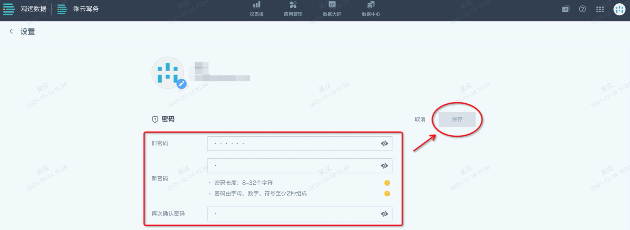Toggle new password visibility
630x230 pixels.
pos(384,166)
